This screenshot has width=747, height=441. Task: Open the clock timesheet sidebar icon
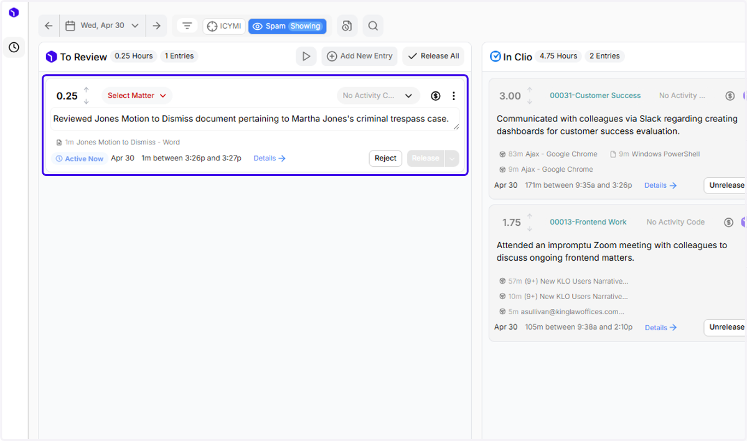click(x=14, y=47)
